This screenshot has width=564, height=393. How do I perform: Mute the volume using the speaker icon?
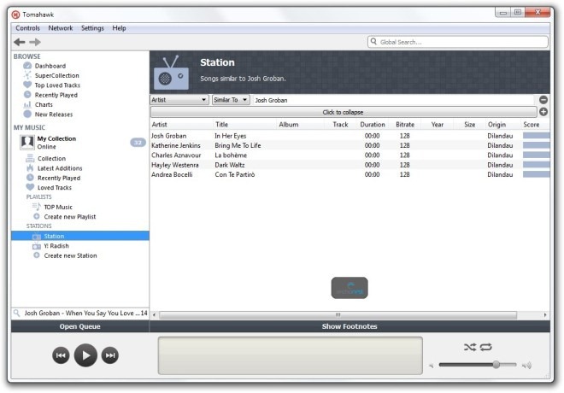tap(432, 366)
